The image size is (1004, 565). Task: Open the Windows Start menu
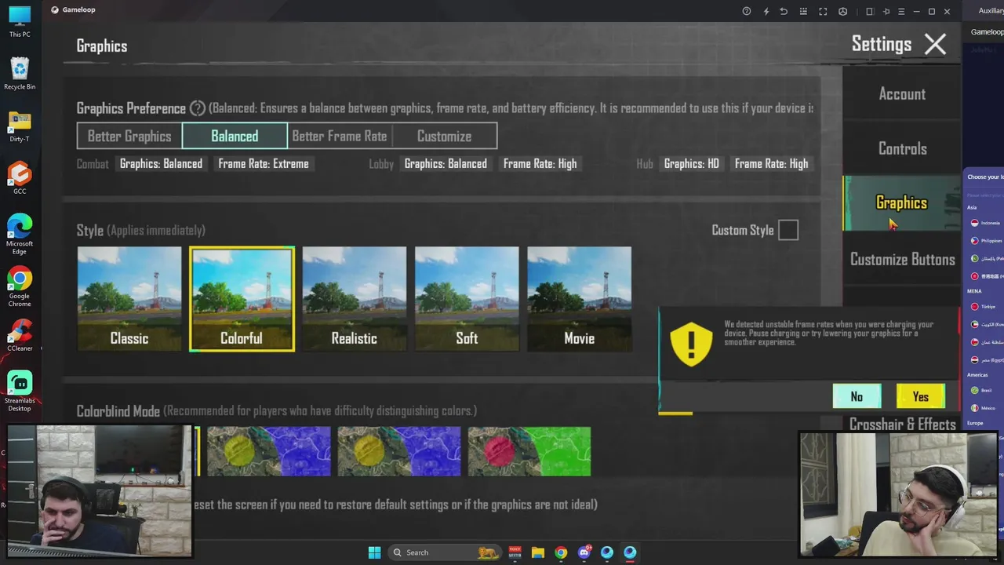tap(374, 552)
